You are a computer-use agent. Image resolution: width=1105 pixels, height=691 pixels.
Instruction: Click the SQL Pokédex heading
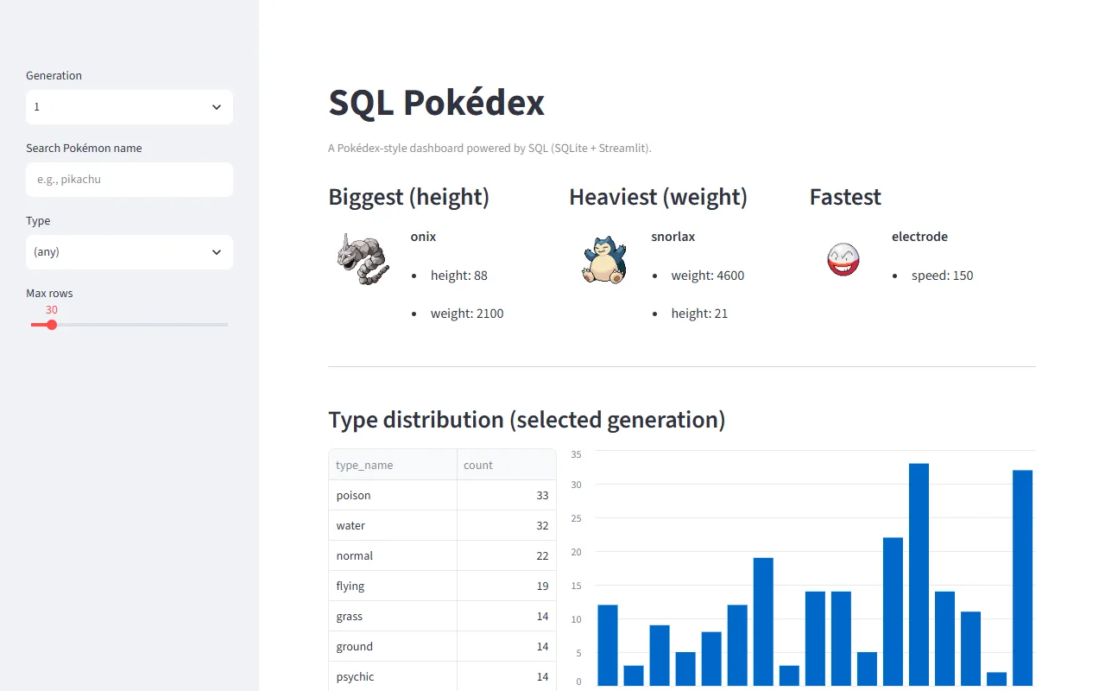pos(436,103)
